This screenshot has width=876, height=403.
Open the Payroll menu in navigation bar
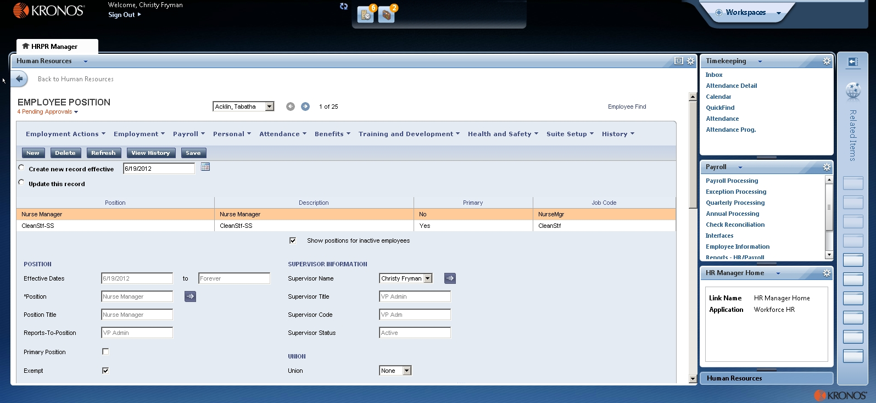[x=189, y=134]
